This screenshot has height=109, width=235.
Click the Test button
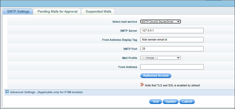point(156,102)
